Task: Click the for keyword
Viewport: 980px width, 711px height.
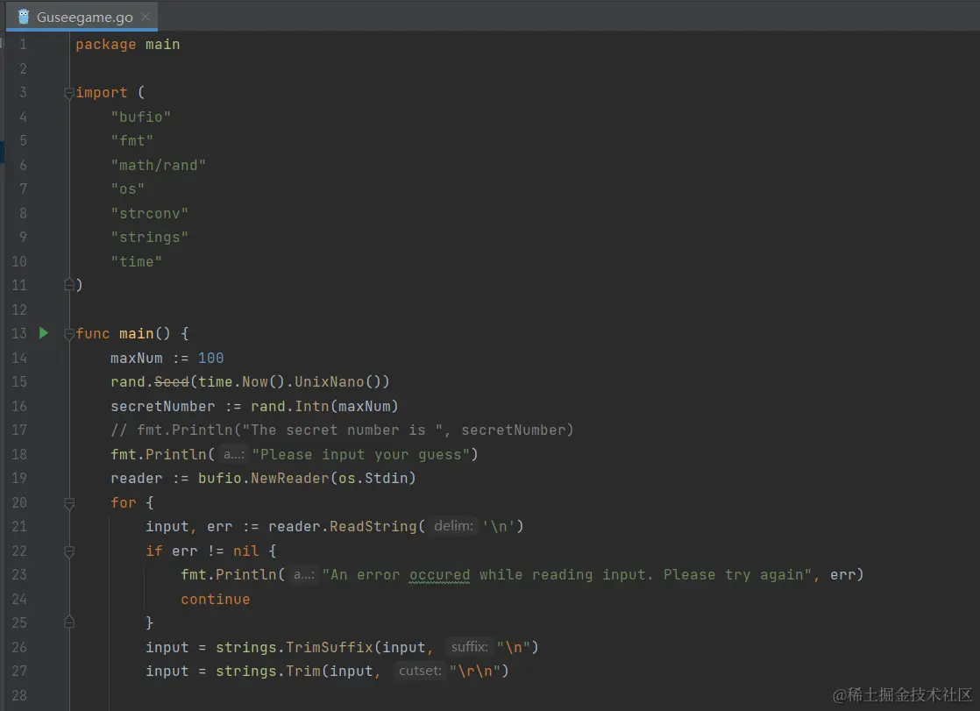Action: pyautogui.click(x=123, y=502)
